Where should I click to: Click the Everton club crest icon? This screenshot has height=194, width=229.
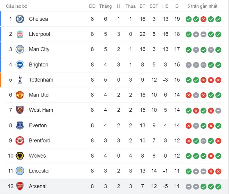pyautogui.click(x=20, y=125)
